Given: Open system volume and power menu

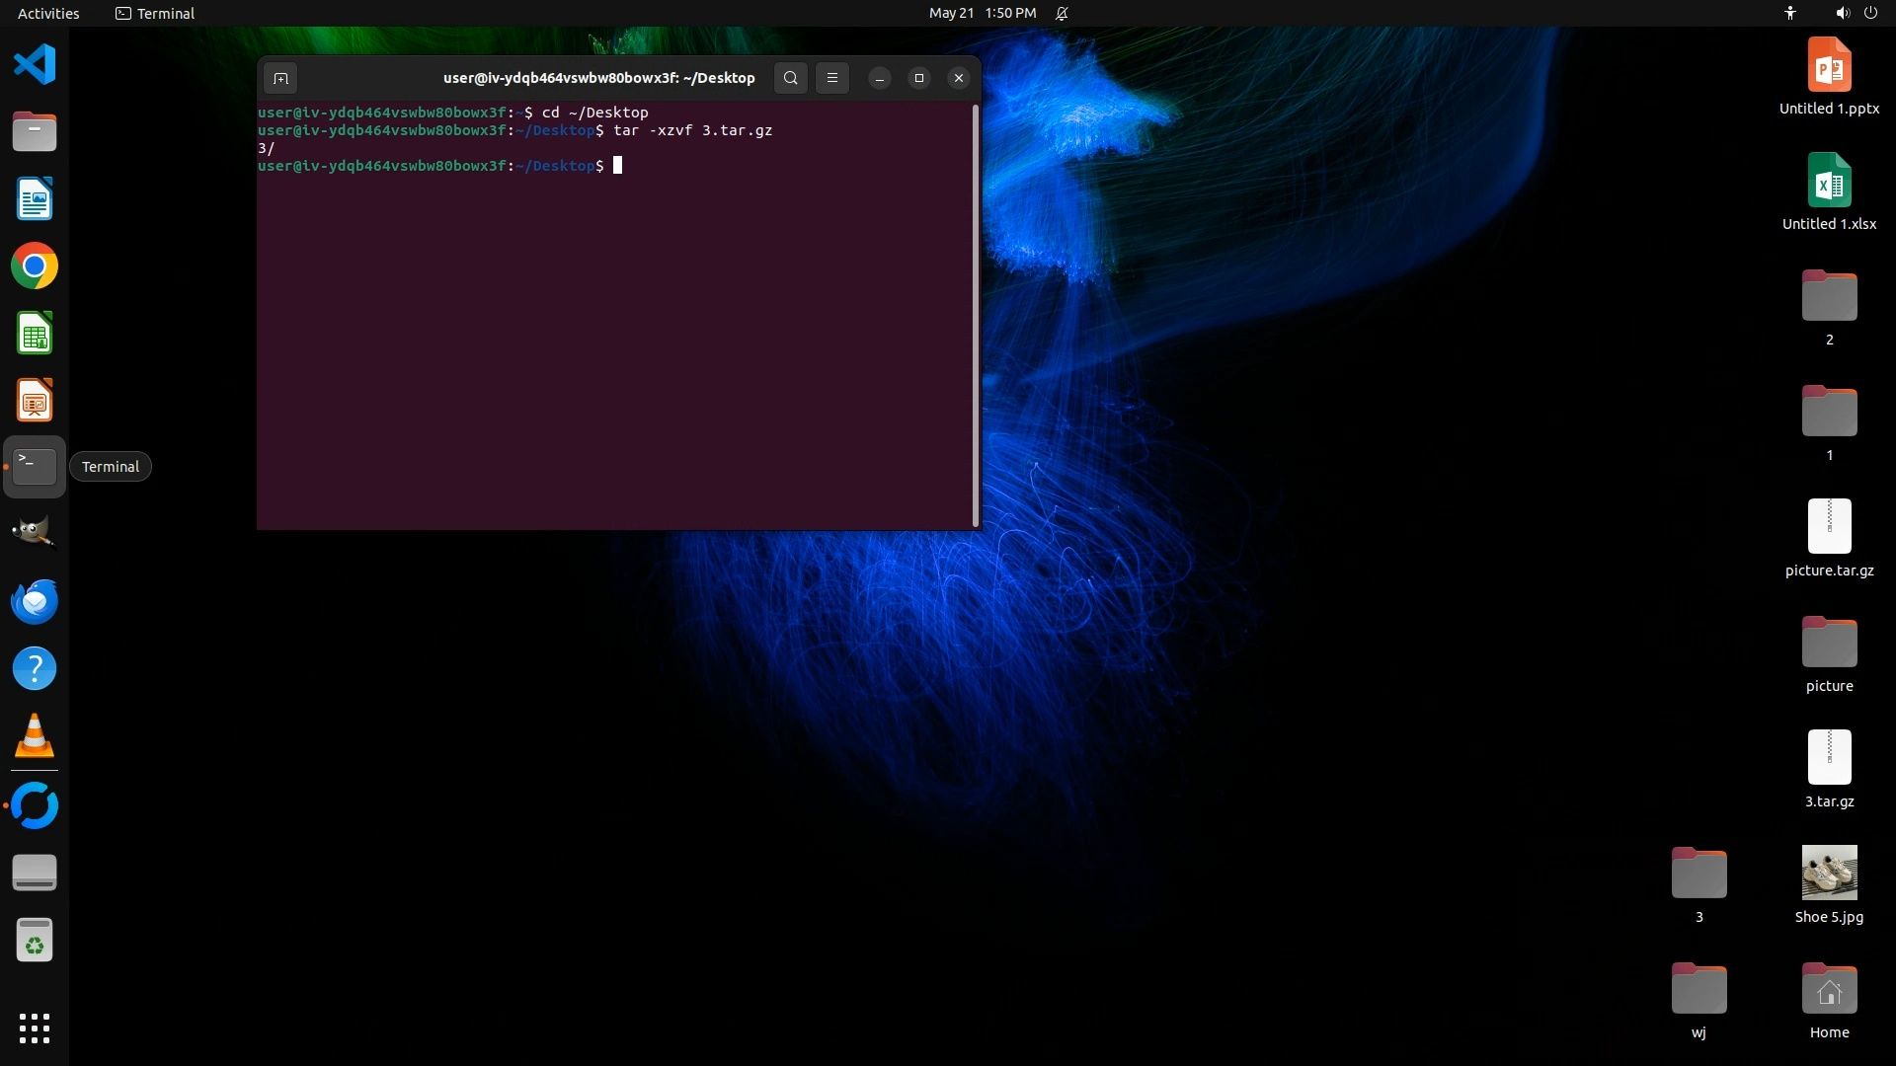Looking at the screenshot, I should 1856,13.
